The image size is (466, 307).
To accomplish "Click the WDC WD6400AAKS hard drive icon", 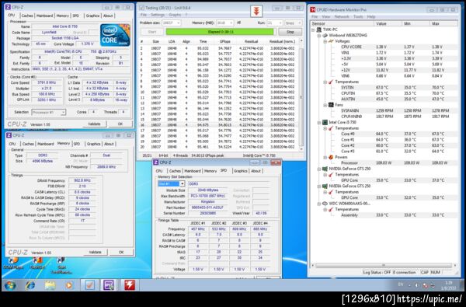I will (x=325, y=204).
